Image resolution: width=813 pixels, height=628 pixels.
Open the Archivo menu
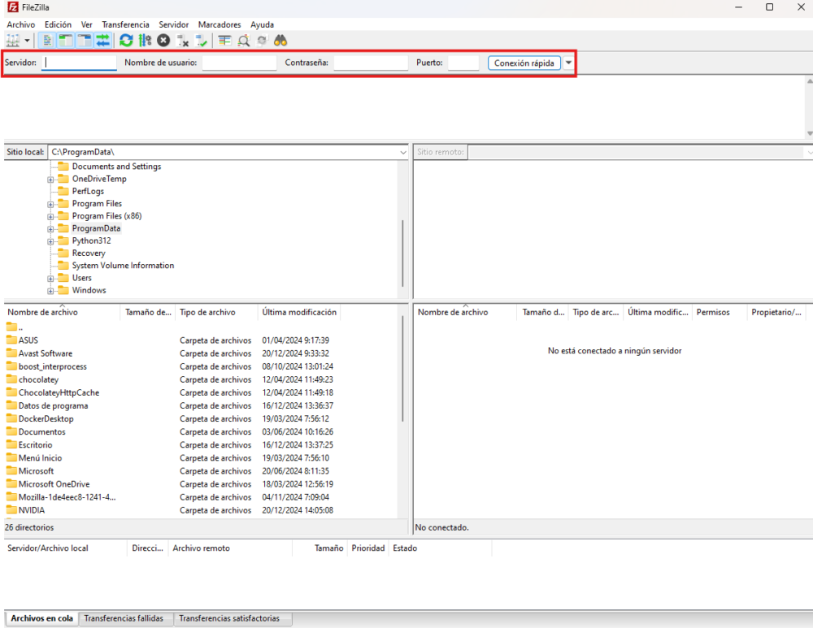[x=21, y=24]
